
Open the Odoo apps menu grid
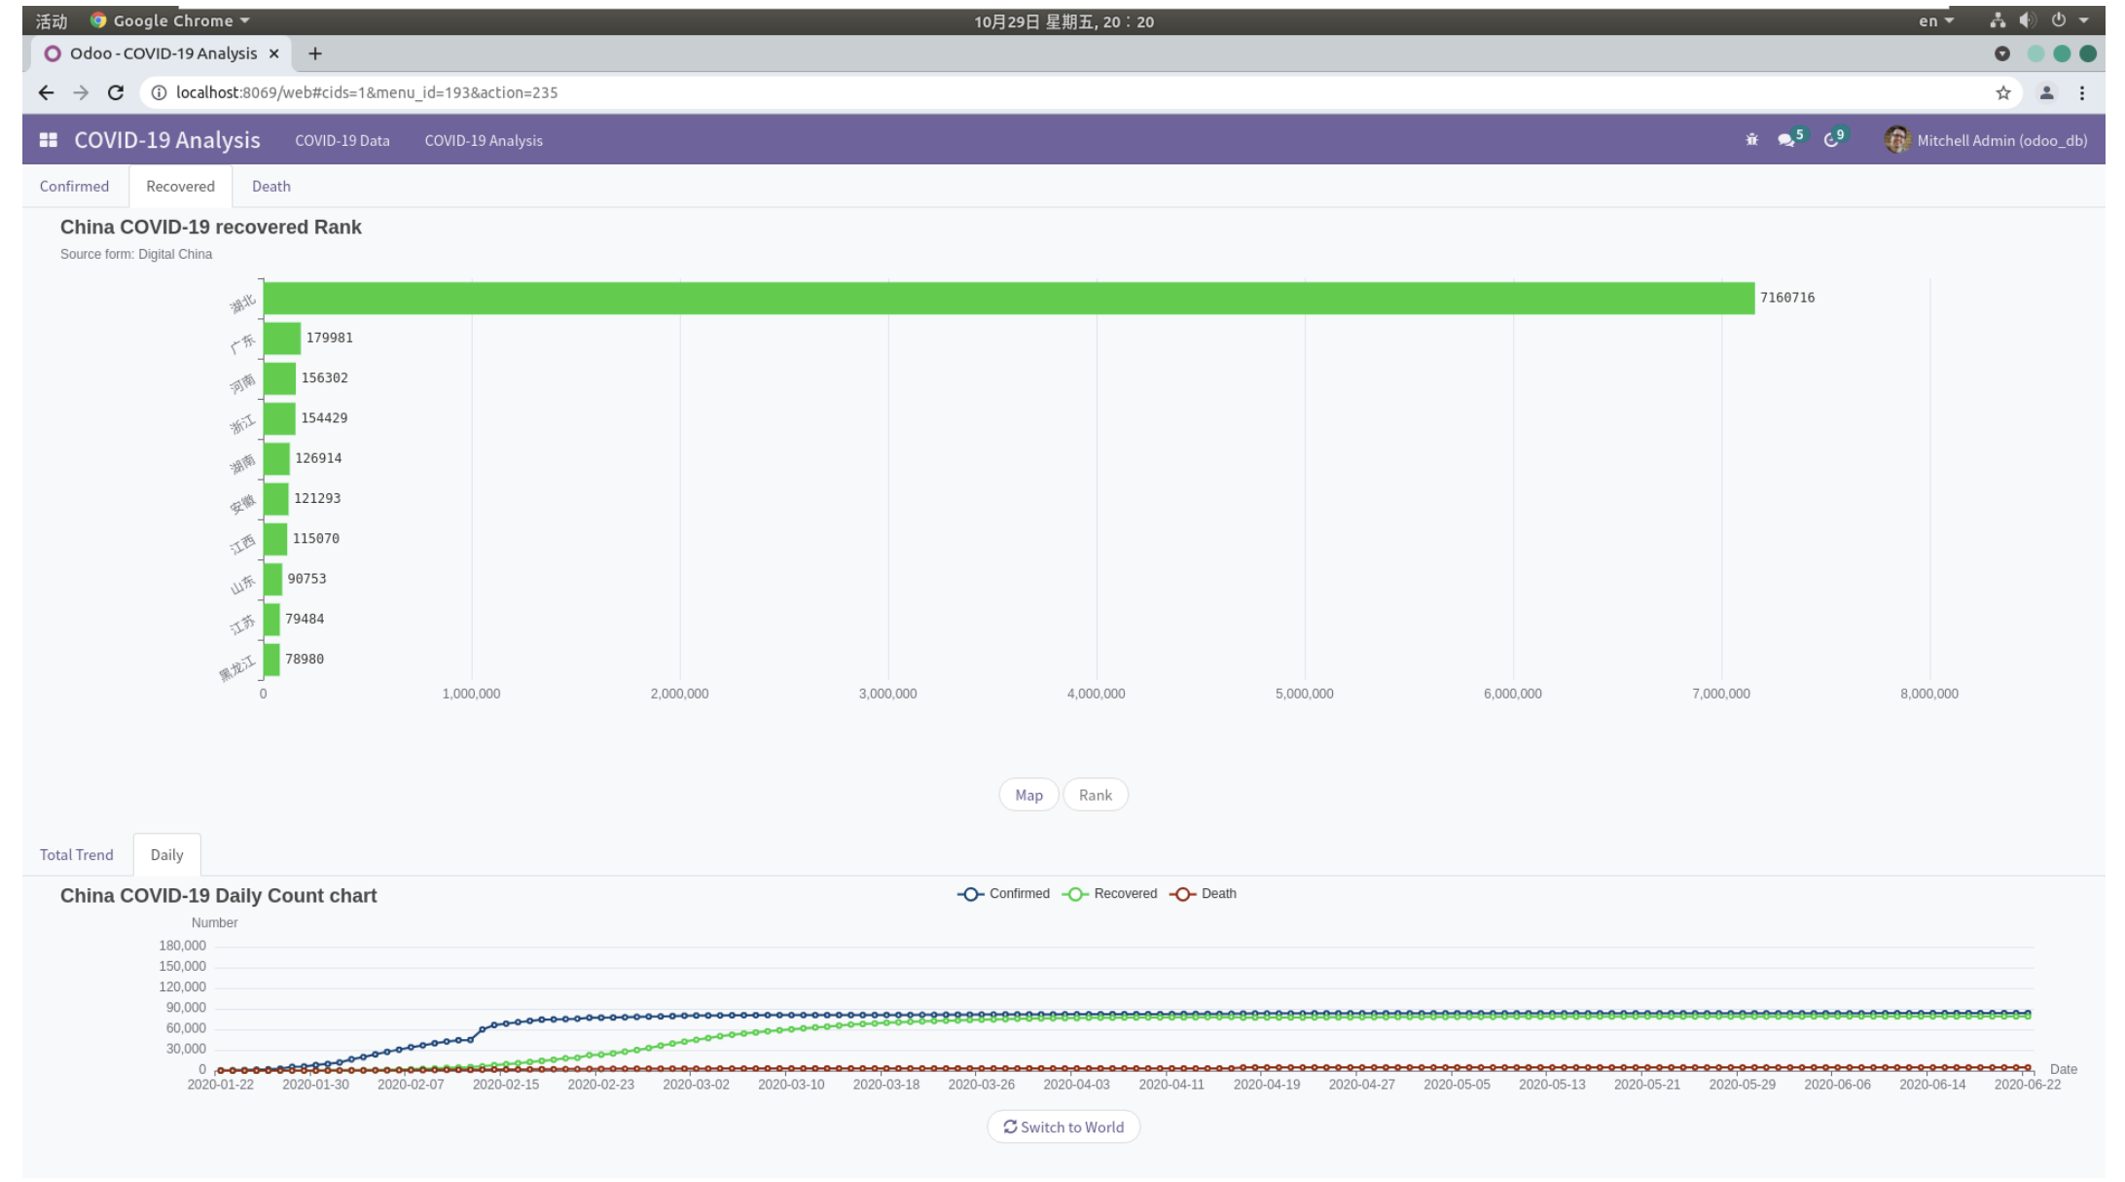pos(46,140)
